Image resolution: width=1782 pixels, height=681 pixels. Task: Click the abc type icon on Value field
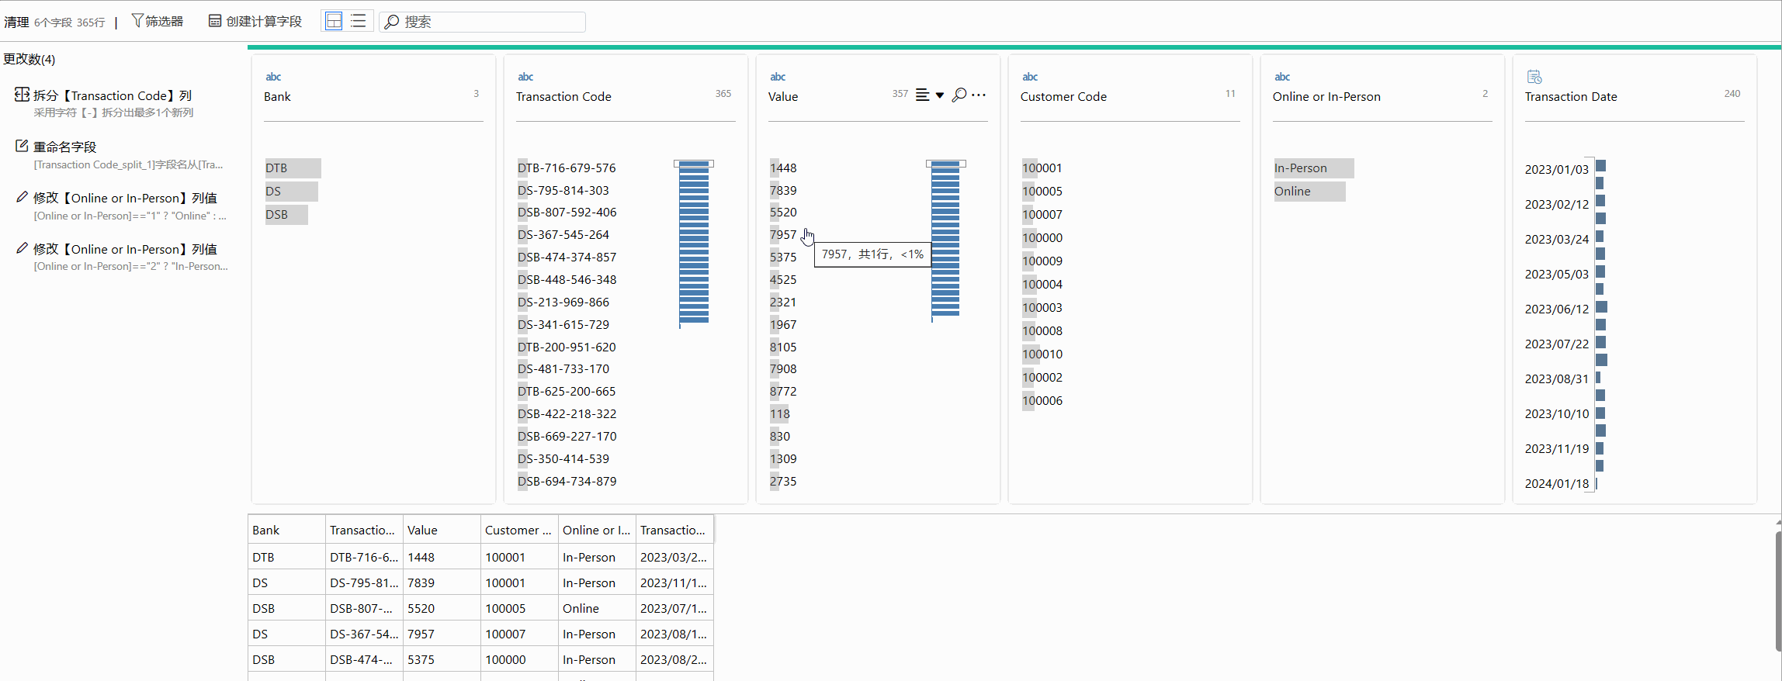point(778,77)
